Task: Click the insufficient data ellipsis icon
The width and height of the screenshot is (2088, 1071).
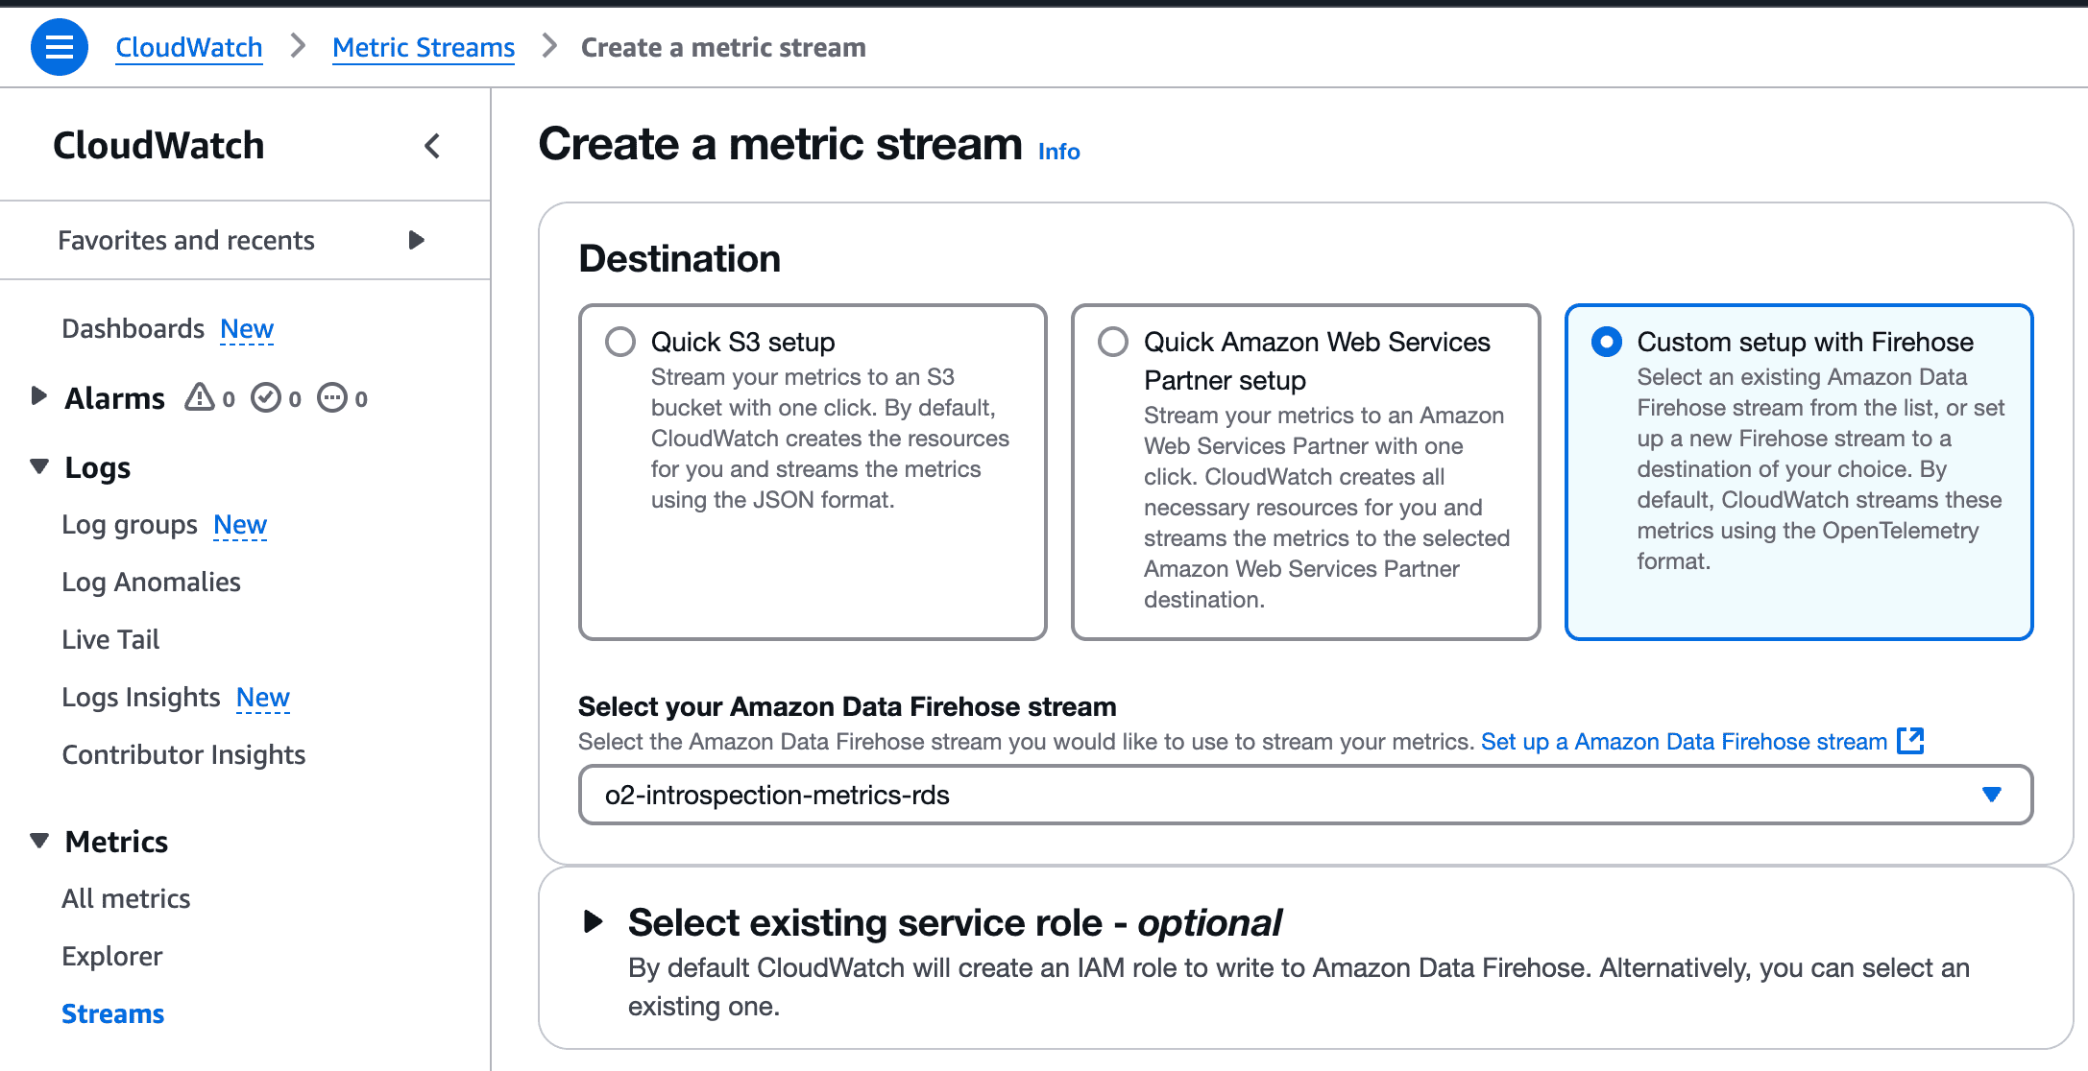Action: point(332,396)
